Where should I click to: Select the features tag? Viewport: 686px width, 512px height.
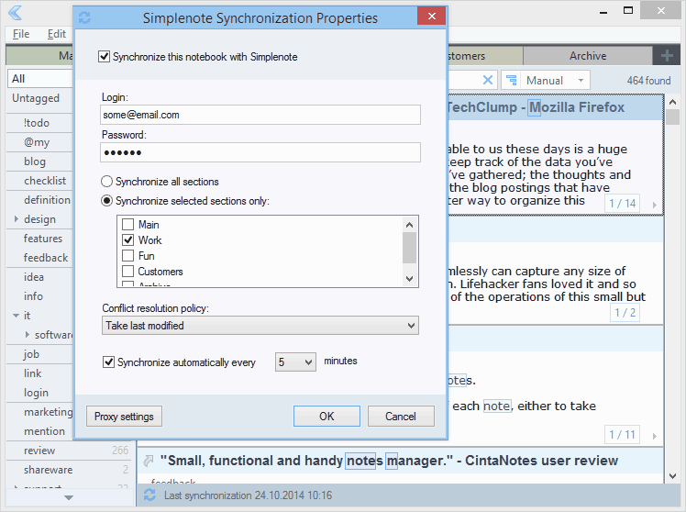pyautogui.click(x=43, y=239)
